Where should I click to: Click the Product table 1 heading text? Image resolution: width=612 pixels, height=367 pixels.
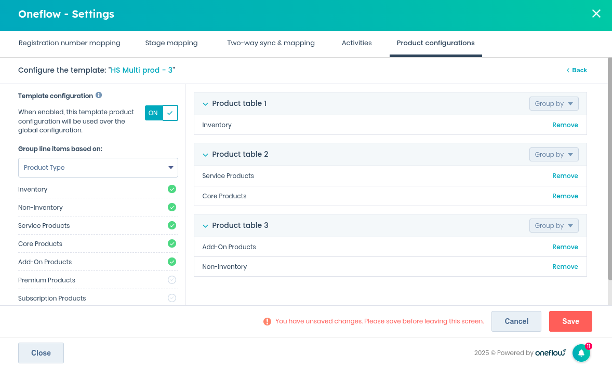click(x=240, y=103)
